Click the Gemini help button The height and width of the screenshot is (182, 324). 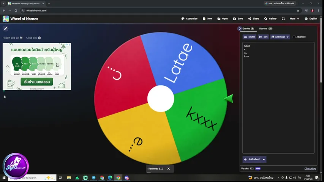point(280,3)
